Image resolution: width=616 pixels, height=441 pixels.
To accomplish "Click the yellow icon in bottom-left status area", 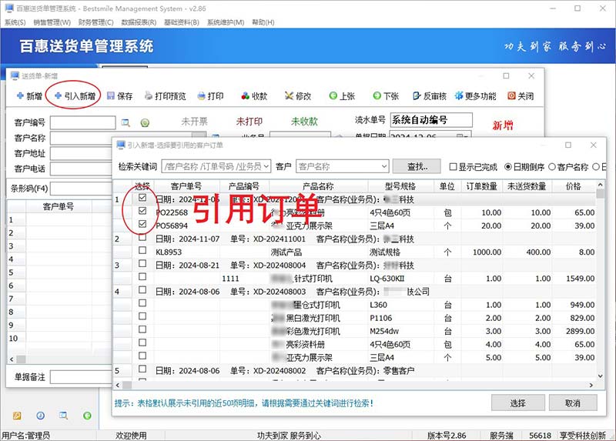I will (x=17, y=416).
